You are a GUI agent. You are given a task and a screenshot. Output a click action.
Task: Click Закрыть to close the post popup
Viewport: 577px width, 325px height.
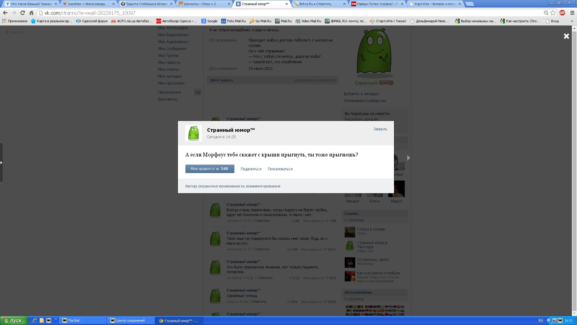pyautogui.click(x=380, y=129)
